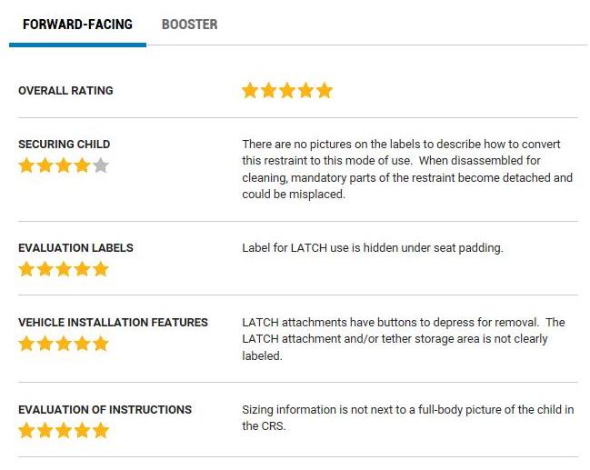Click the first star in Overall Rating
590x470 pixels.
[250, 91]
